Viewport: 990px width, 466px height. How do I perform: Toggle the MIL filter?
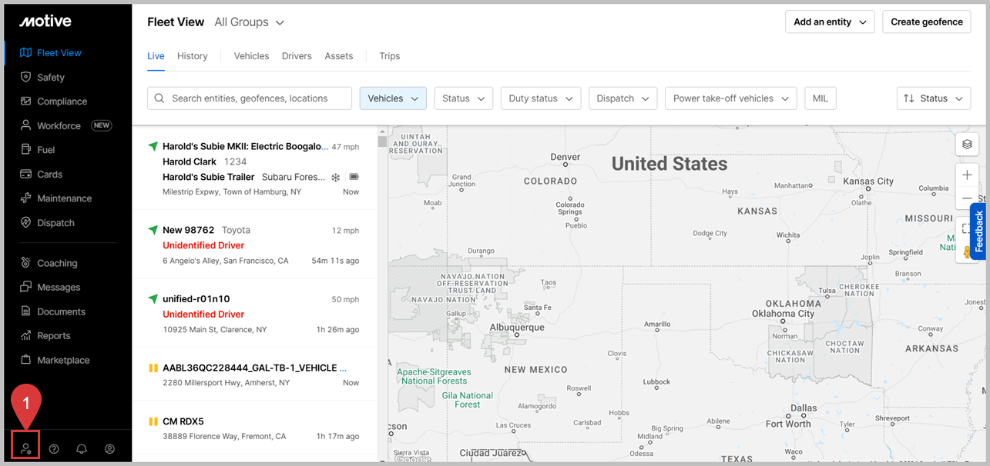(820, 98)
